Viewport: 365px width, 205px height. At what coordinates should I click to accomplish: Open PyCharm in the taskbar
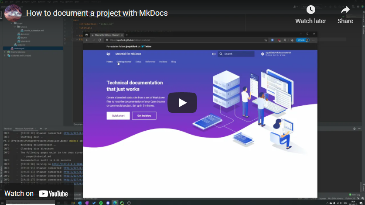point(122,203)
